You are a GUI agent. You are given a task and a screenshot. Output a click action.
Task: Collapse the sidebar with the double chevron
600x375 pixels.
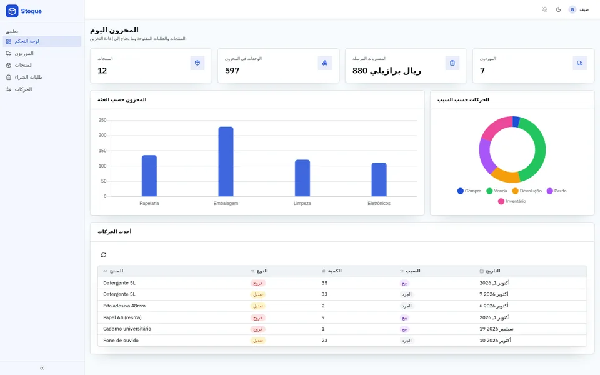(x=42, y=368)
